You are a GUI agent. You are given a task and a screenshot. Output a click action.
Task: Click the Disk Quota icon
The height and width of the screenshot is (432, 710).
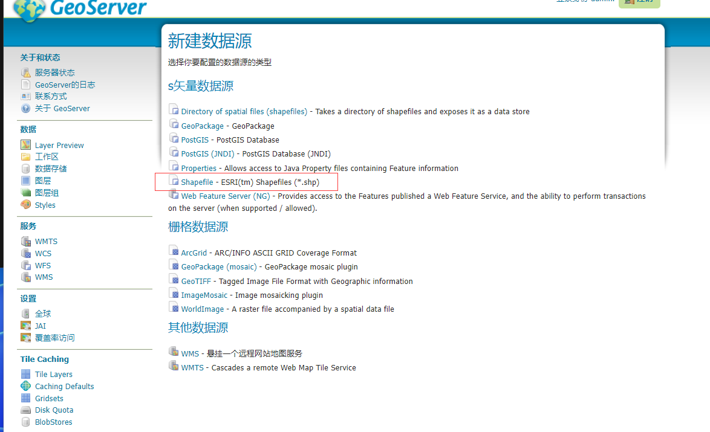(x=25, y=410)
